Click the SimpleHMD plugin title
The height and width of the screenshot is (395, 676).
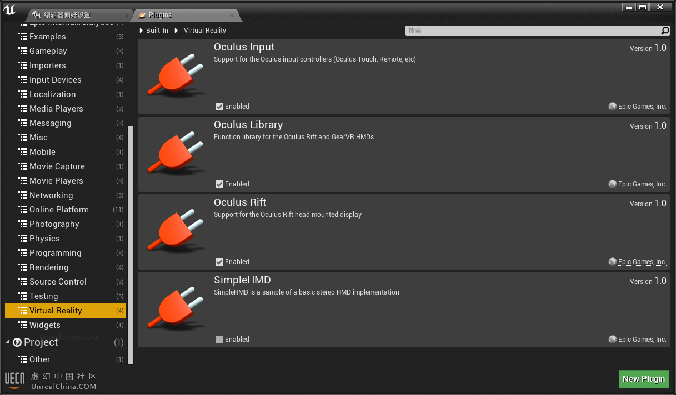[242, 280]
